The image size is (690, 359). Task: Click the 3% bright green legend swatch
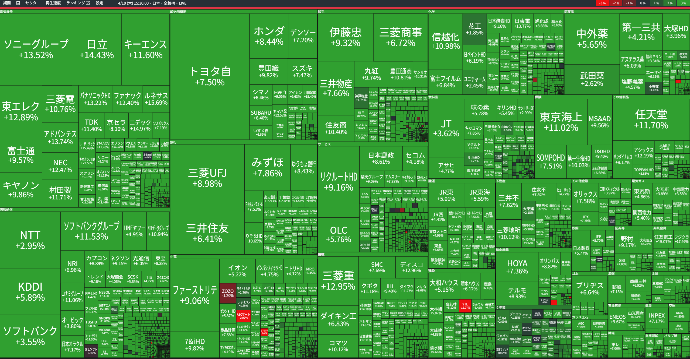point(683,3)
